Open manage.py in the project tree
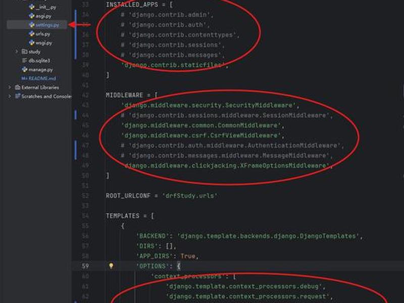 (40, 70)
